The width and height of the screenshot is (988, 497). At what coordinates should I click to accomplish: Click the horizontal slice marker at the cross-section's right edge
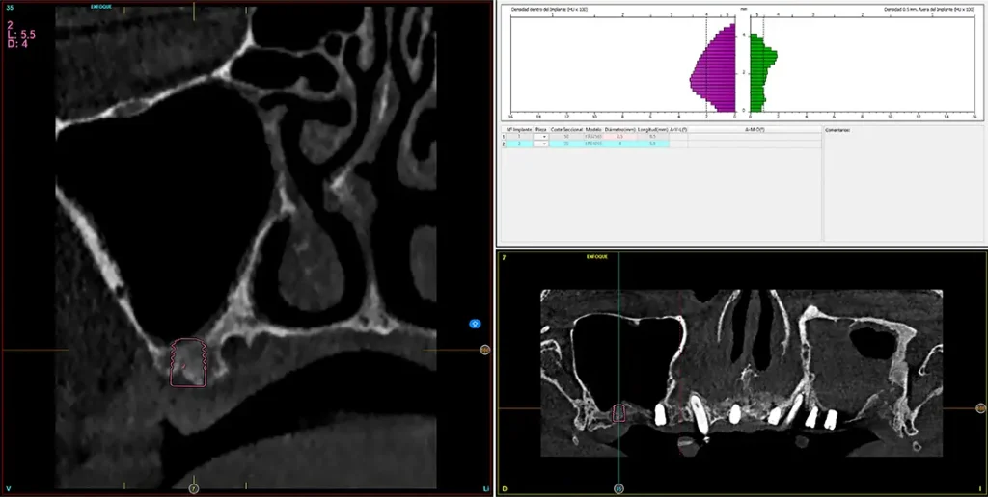[x=484, y=350]
